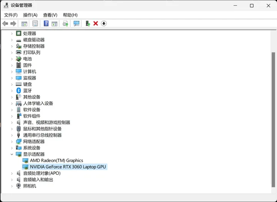The height and width of the screenshot is (202, 277).
Task: Uninstall device with the red X icon
Action: [95, 23]
